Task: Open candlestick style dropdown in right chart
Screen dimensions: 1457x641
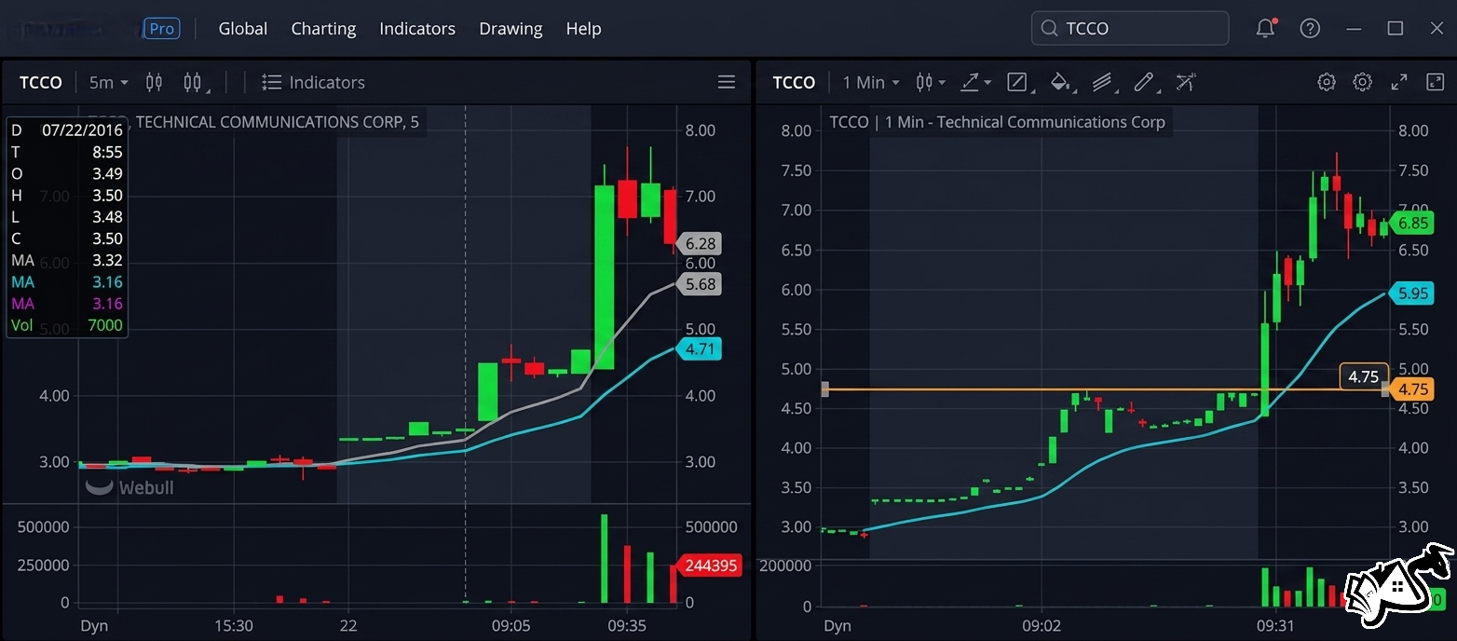Action: [x=930, y=82]
